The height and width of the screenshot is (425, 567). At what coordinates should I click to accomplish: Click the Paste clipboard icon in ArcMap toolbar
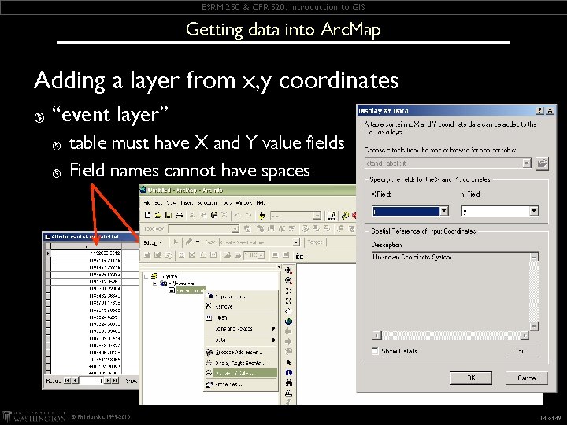point(214,216)
